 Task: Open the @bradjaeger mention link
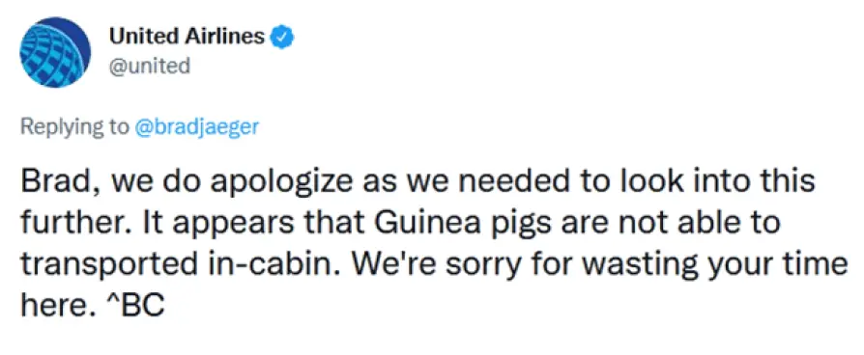click(197, 127)
